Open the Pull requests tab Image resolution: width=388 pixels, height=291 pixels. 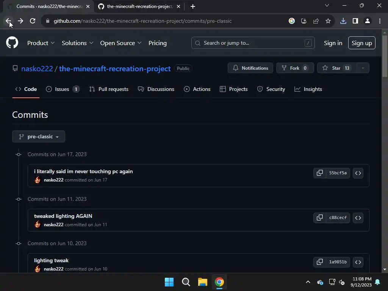click(x=109, y=89)
